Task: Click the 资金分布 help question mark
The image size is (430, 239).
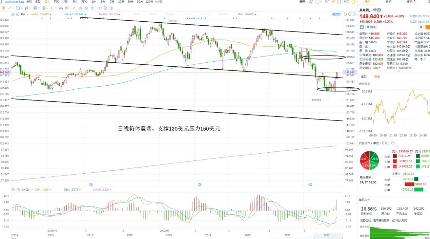Action: pos(393,143)
